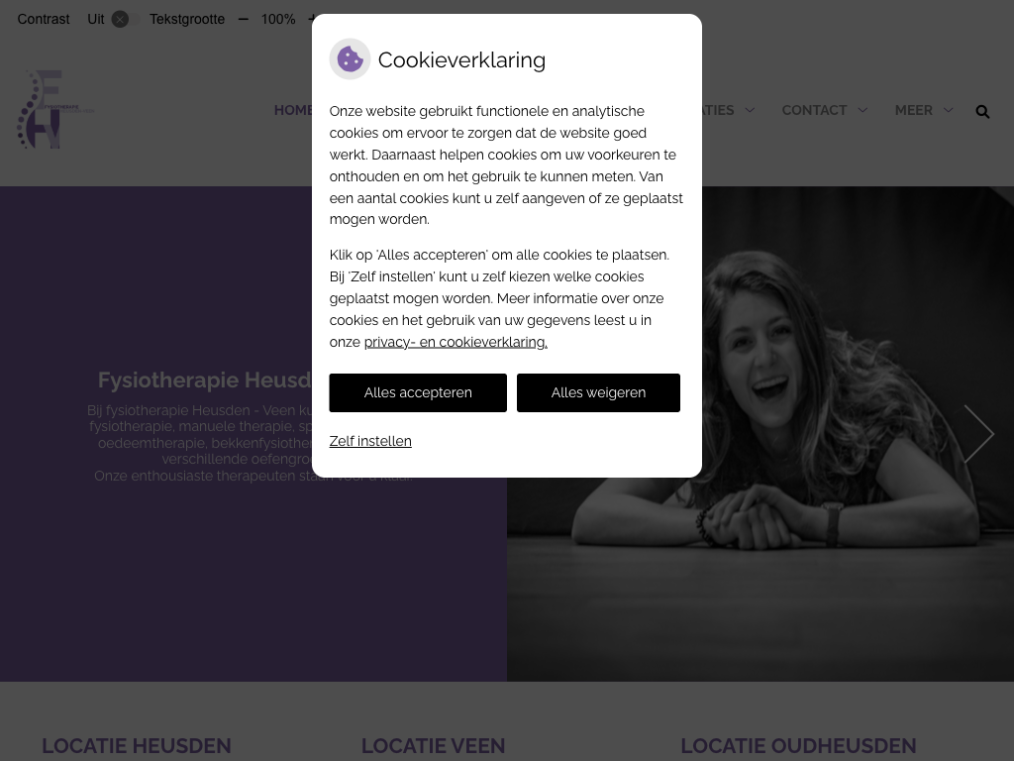Decrease text size with minus icon
The height and width of the screenshot is (761, 1014).
coord(244,20)
